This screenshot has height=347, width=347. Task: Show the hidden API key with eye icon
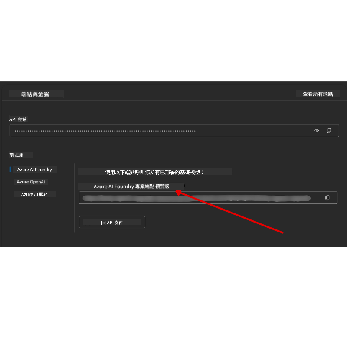tap(317, 131)
